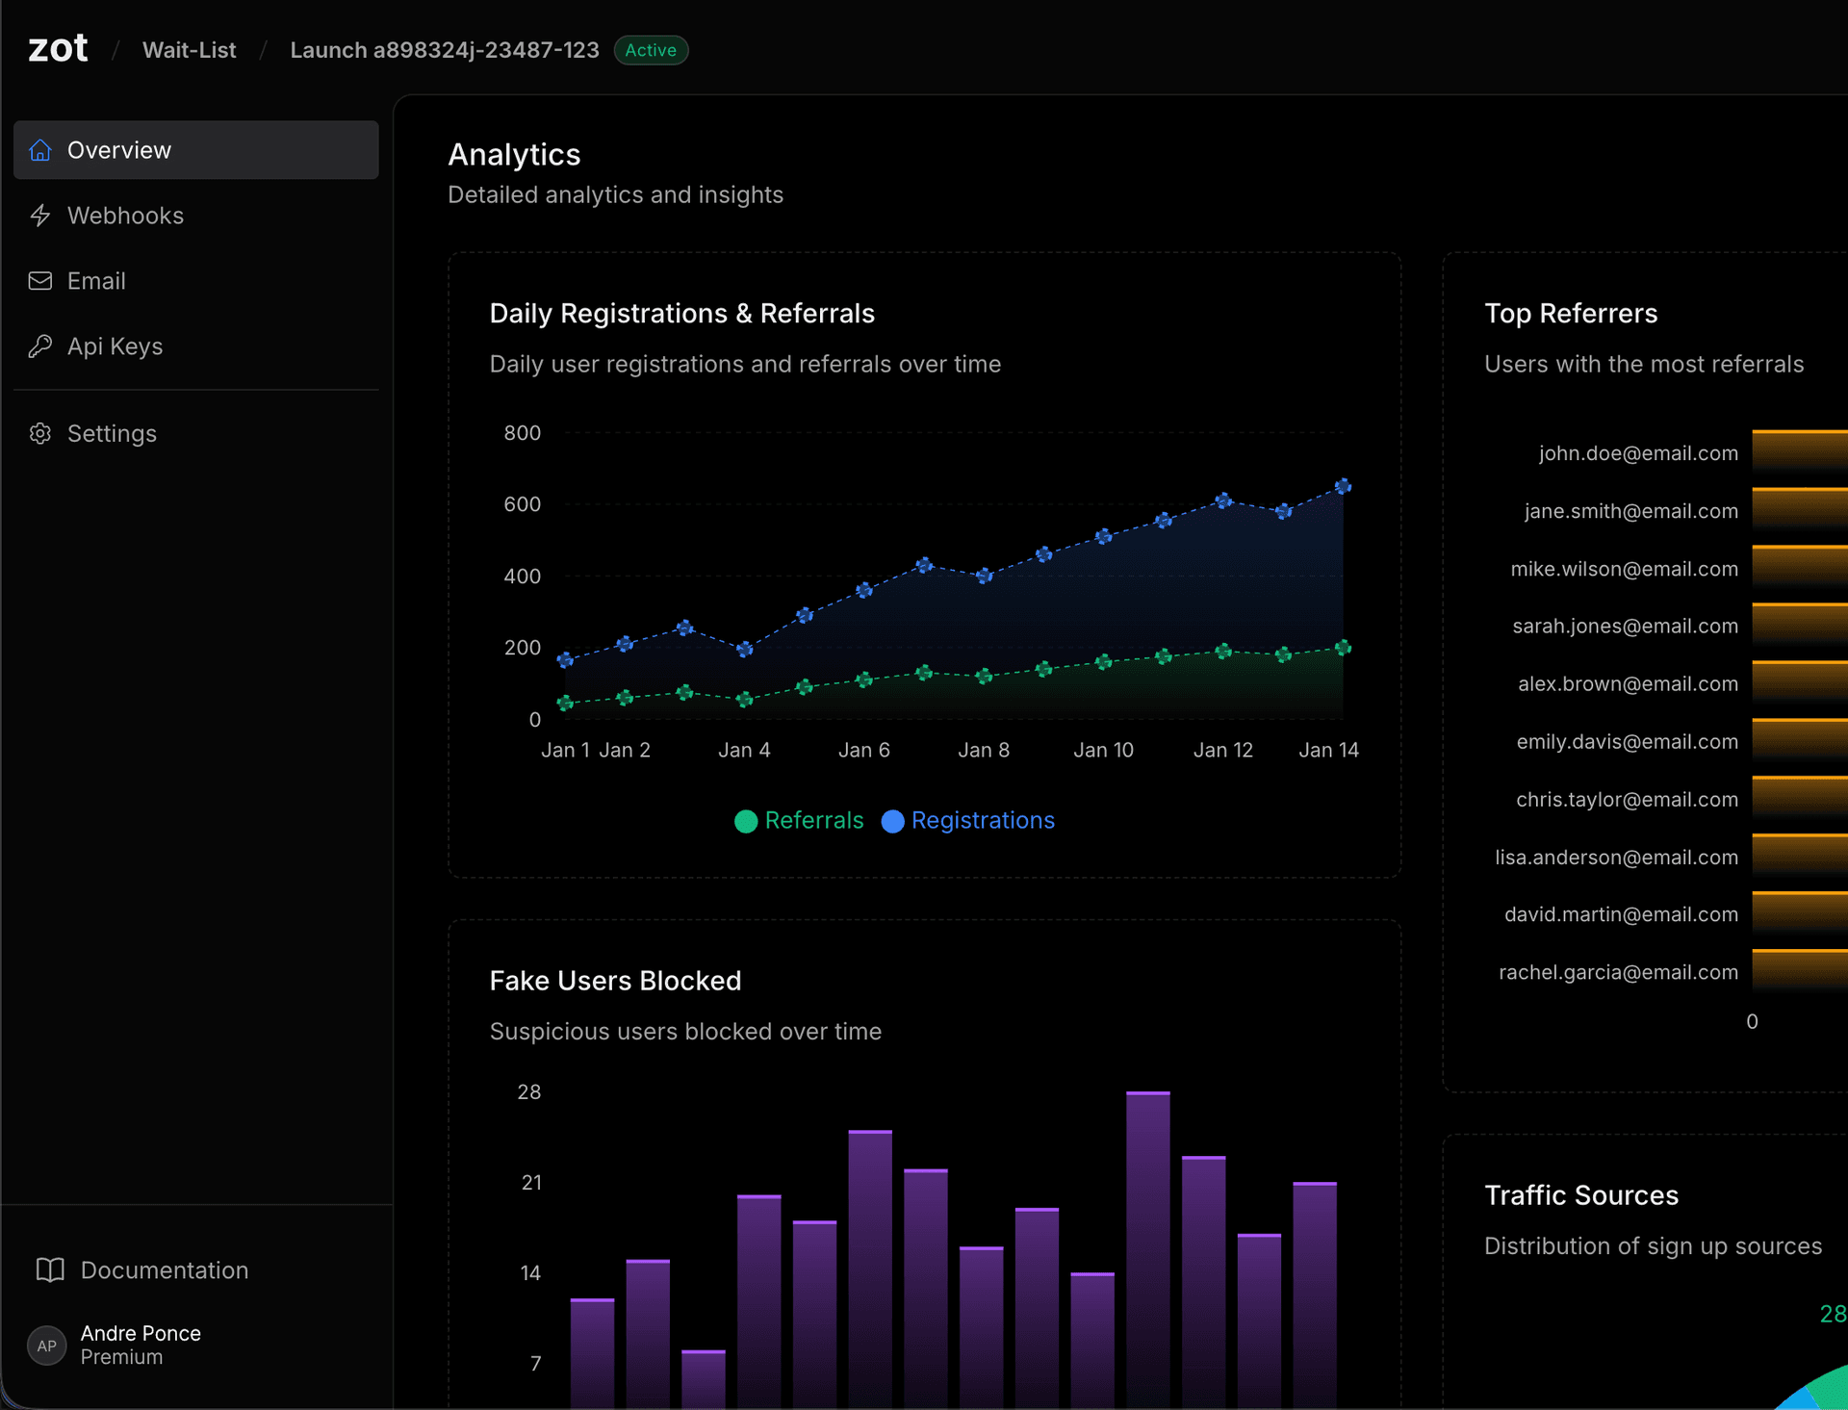Open Documentation using the book icon
1848x1410 pixels.
(50, 1270)
